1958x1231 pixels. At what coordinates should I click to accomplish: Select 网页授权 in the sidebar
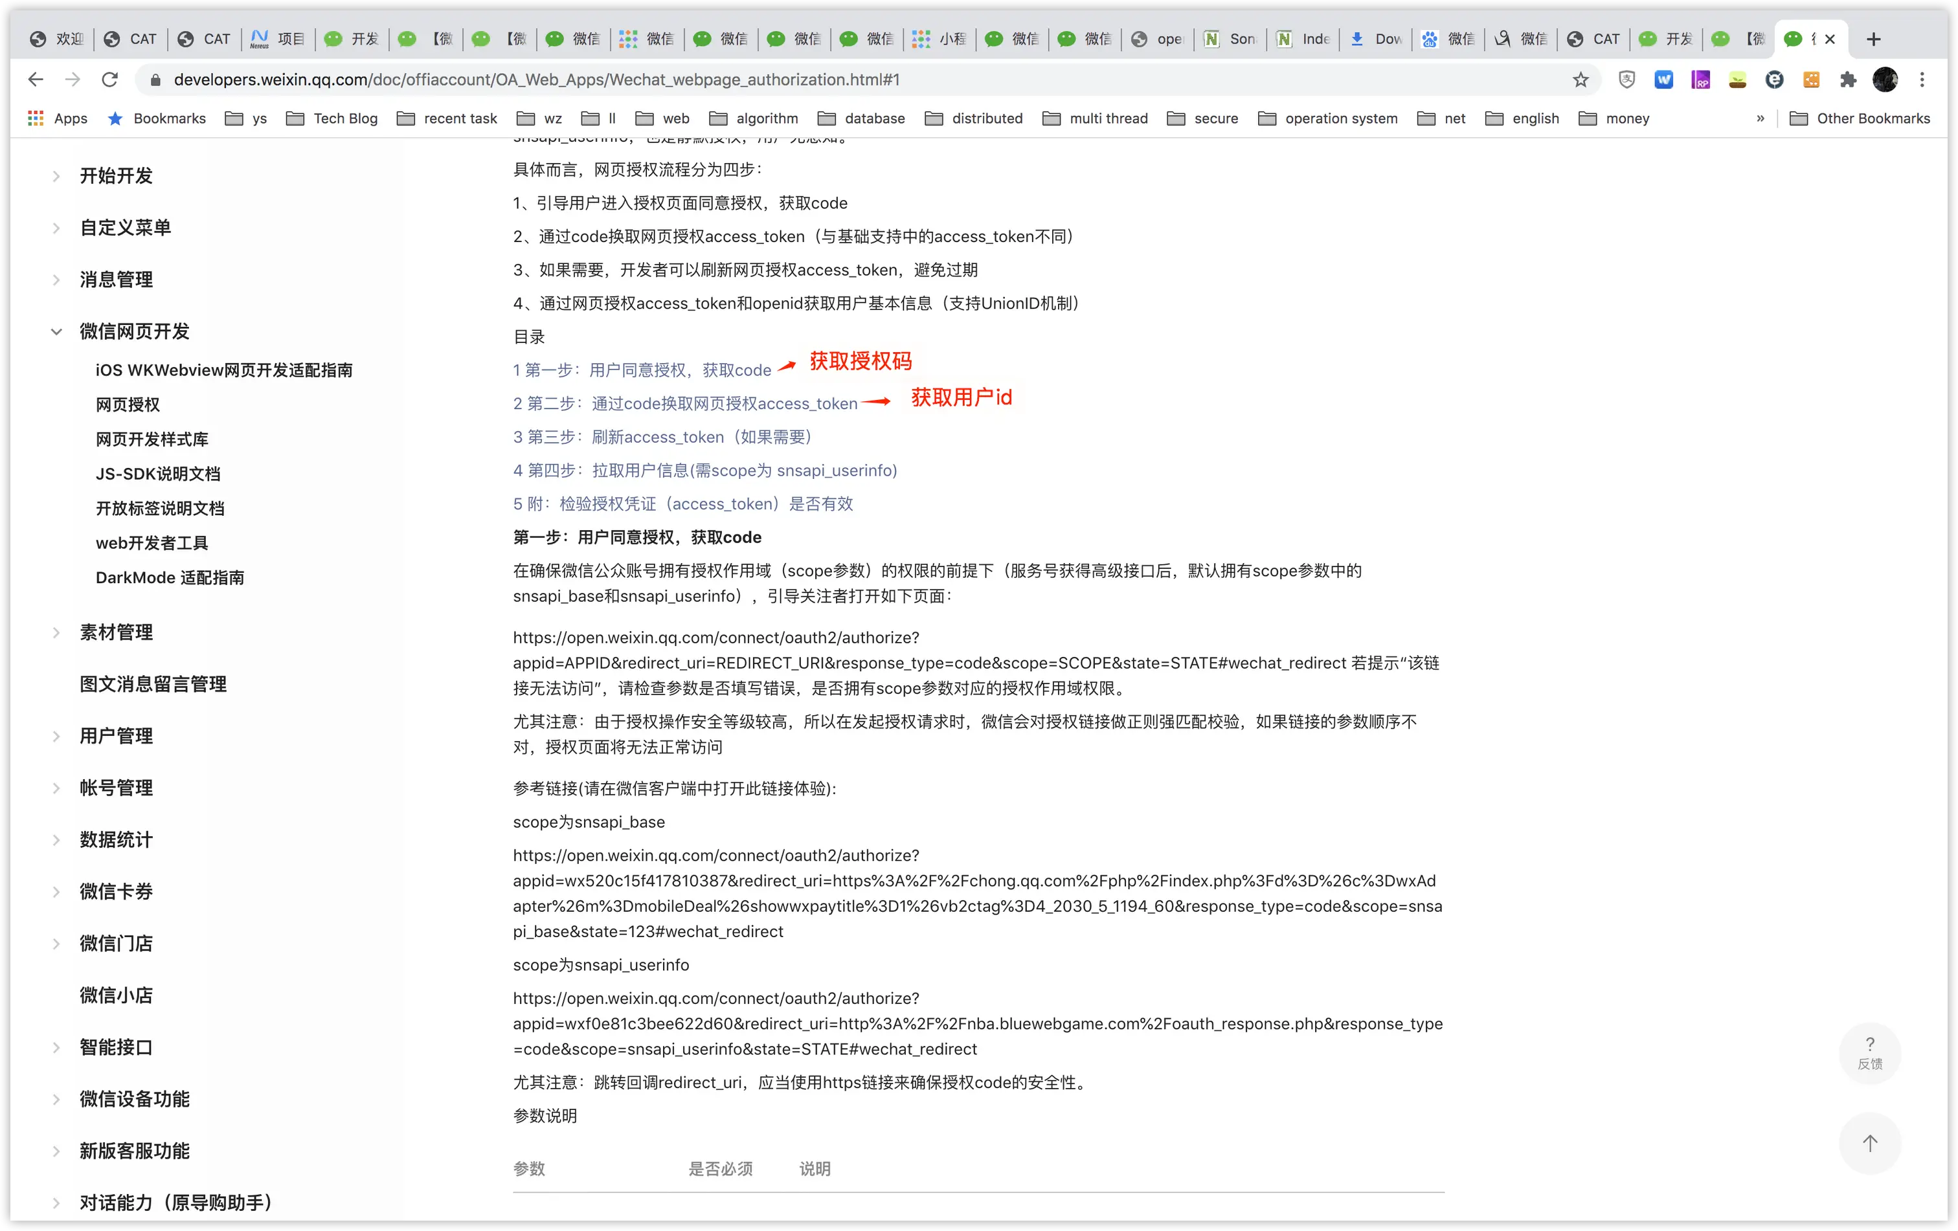pyautogui.click(x=128, y=405)
